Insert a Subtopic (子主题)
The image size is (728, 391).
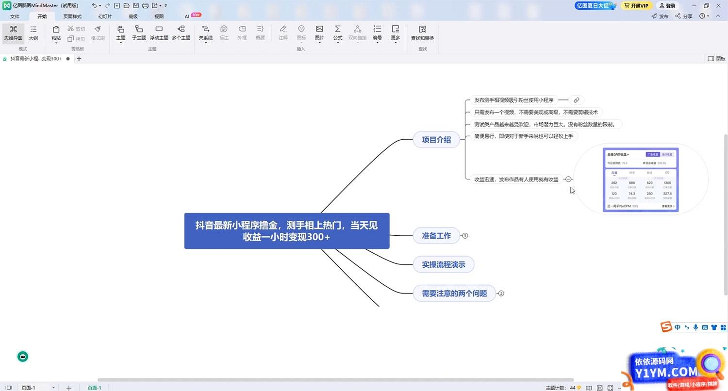(x=139, y=33)
